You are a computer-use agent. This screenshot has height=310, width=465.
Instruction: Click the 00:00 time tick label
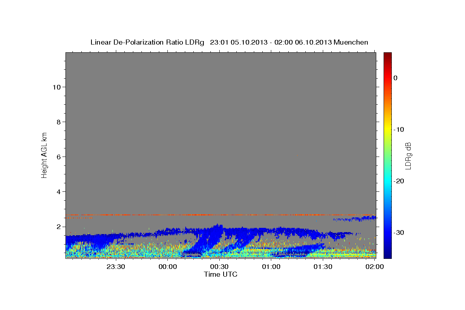[168, 267]
